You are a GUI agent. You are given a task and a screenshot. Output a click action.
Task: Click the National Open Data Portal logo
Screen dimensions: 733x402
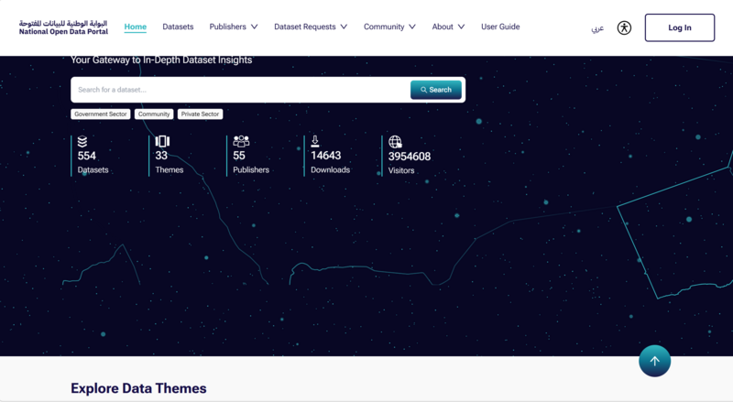tap(63, 27)
